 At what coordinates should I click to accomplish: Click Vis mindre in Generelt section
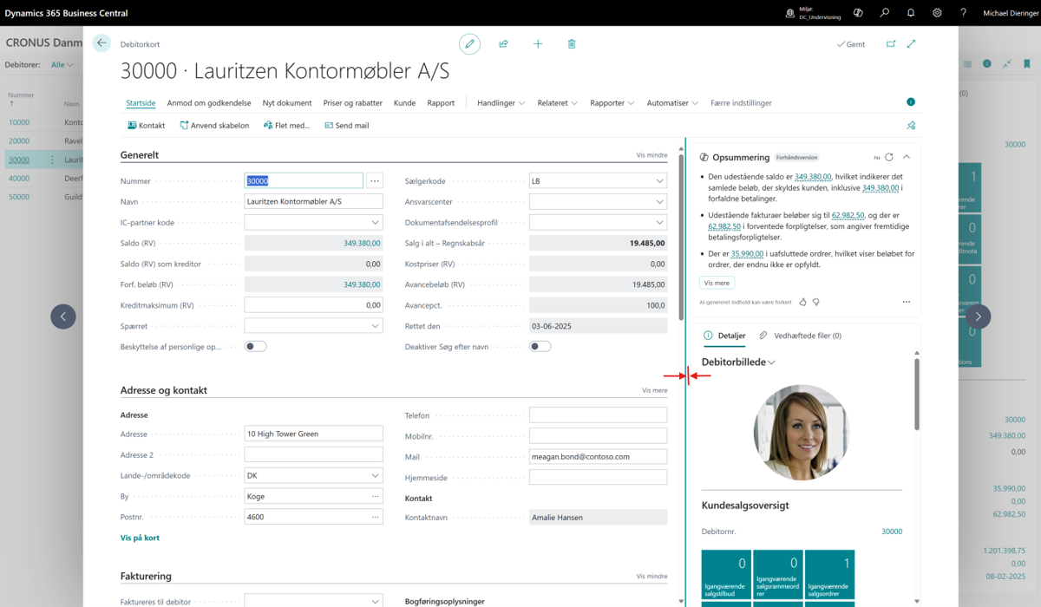[652, 155]
